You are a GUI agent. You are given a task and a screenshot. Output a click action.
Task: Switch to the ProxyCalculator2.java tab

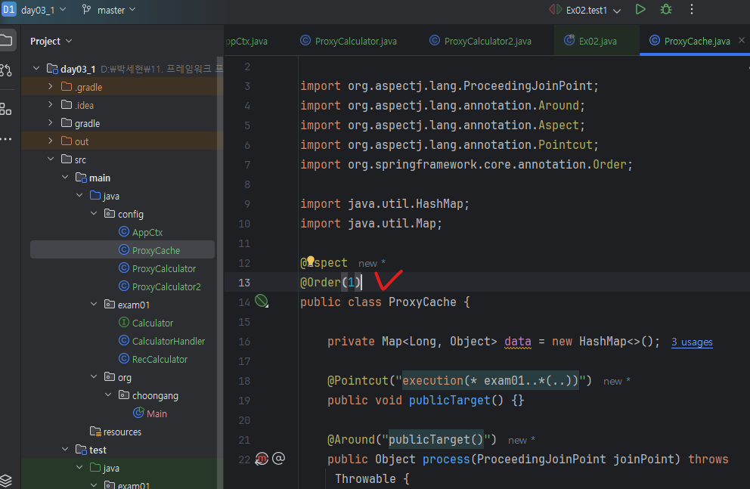point(480,41)
